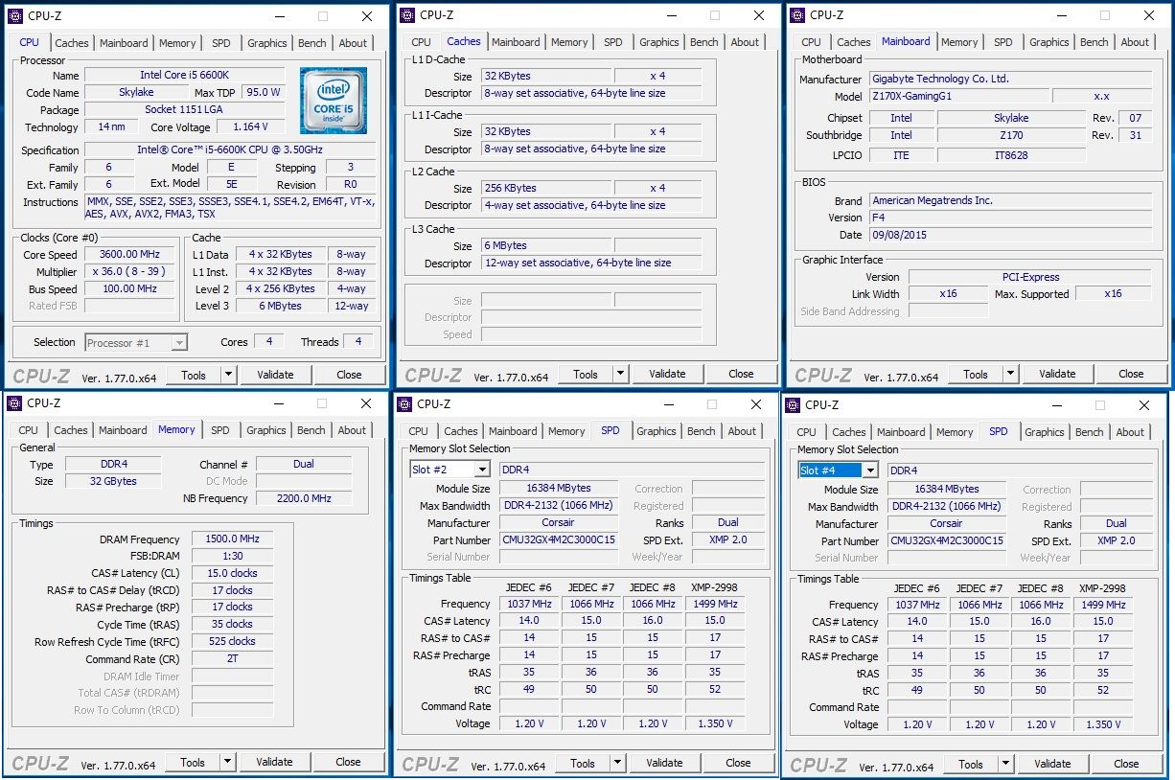Expand the Slot #4 memory slot dropdown
Viewport: 1175px width, 780px height.
(x=868, y=470)
